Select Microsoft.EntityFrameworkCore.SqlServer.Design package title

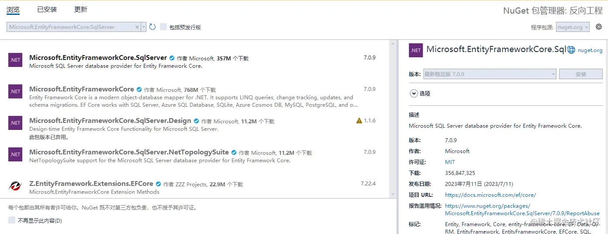(110, 120)
